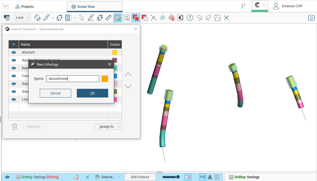Screen dimensions: 317x181
Task: Click the ruler measurement tool
Action: [x=109, y=18]
